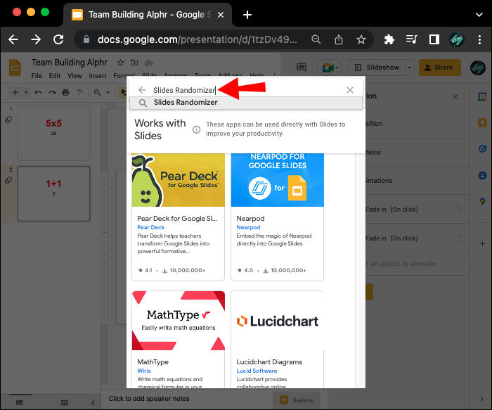Click the zoom tool in toolbar
This screenshot has height=410, width=492.
pyautogui.click(x=98, y=92)
